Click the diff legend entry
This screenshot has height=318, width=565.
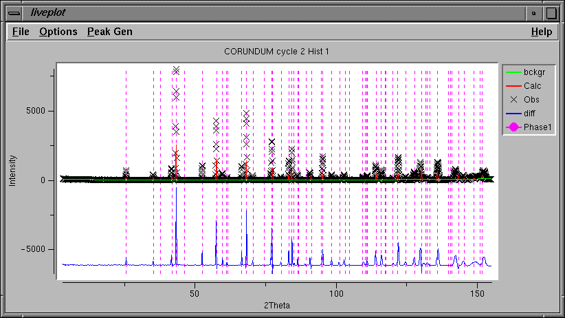tap(529, 114)
